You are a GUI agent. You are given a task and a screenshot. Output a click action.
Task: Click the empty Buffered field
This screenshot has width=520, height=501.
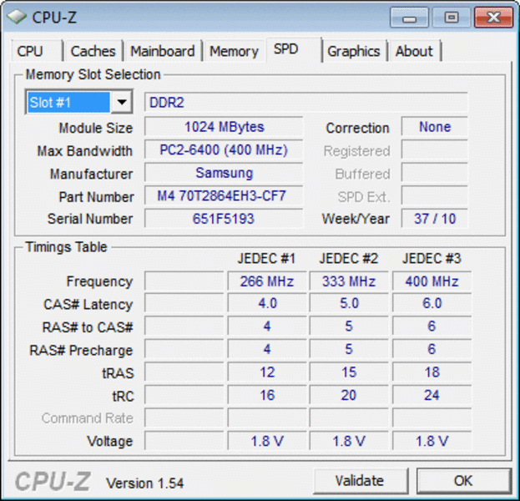(x=435, y=173)
